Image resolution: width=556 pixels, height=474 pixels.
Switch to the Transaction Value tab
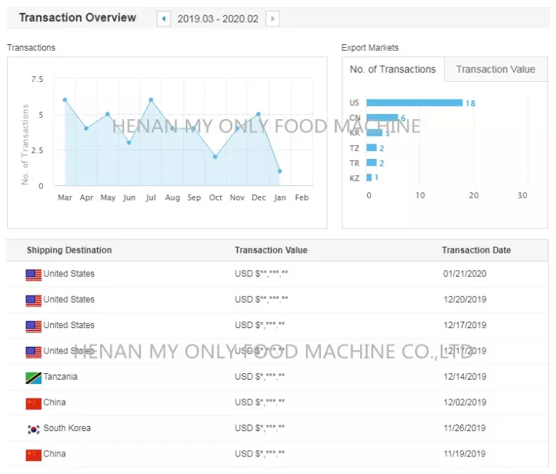pos(495,70)
